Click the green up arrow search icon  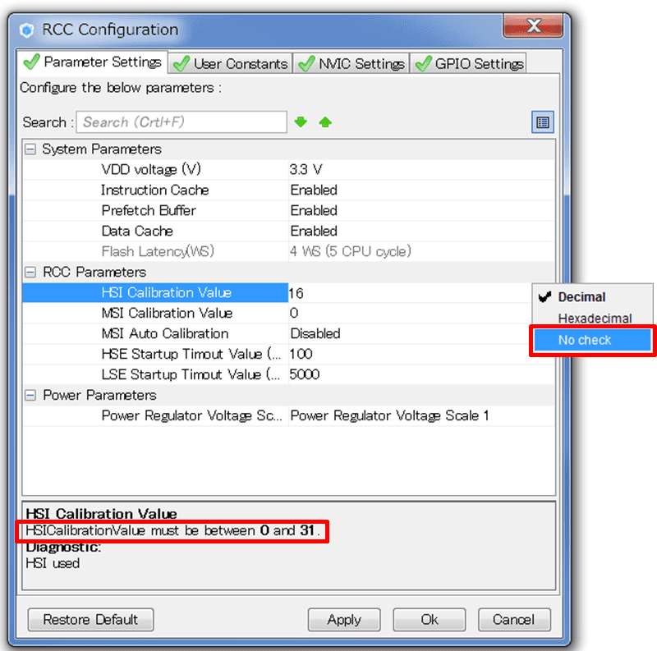325,122
